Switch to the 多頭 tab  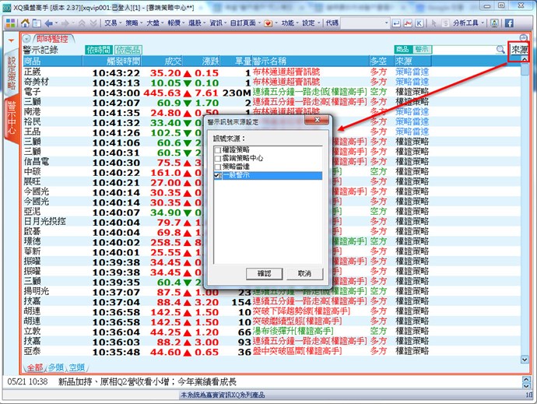[55, 367]
